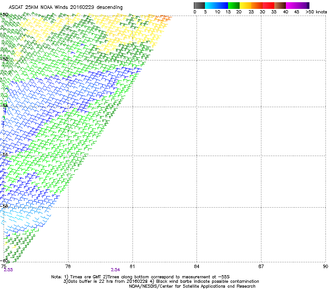Click longitude axis label '78'
The height and width of the screenshot is (289, 329).
coord(68,266)
